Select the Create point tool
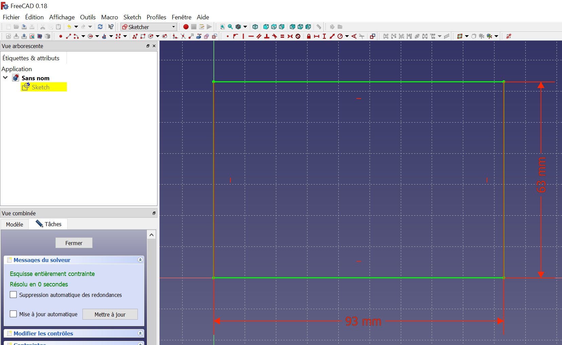 tap(60, 36)
